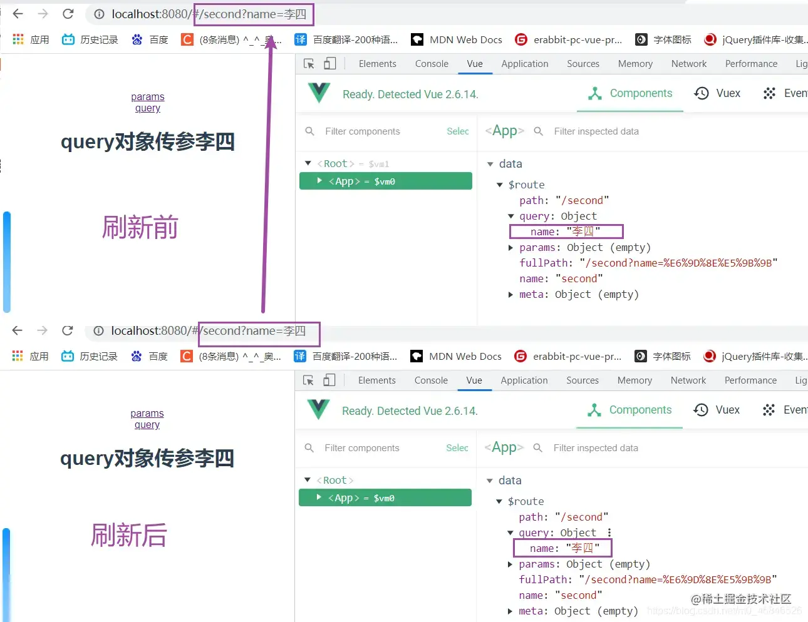This screenshot has height=622, width=808.
Task: Open 历史记录 bookmark in upper browser
Action: tap(90, 39)
